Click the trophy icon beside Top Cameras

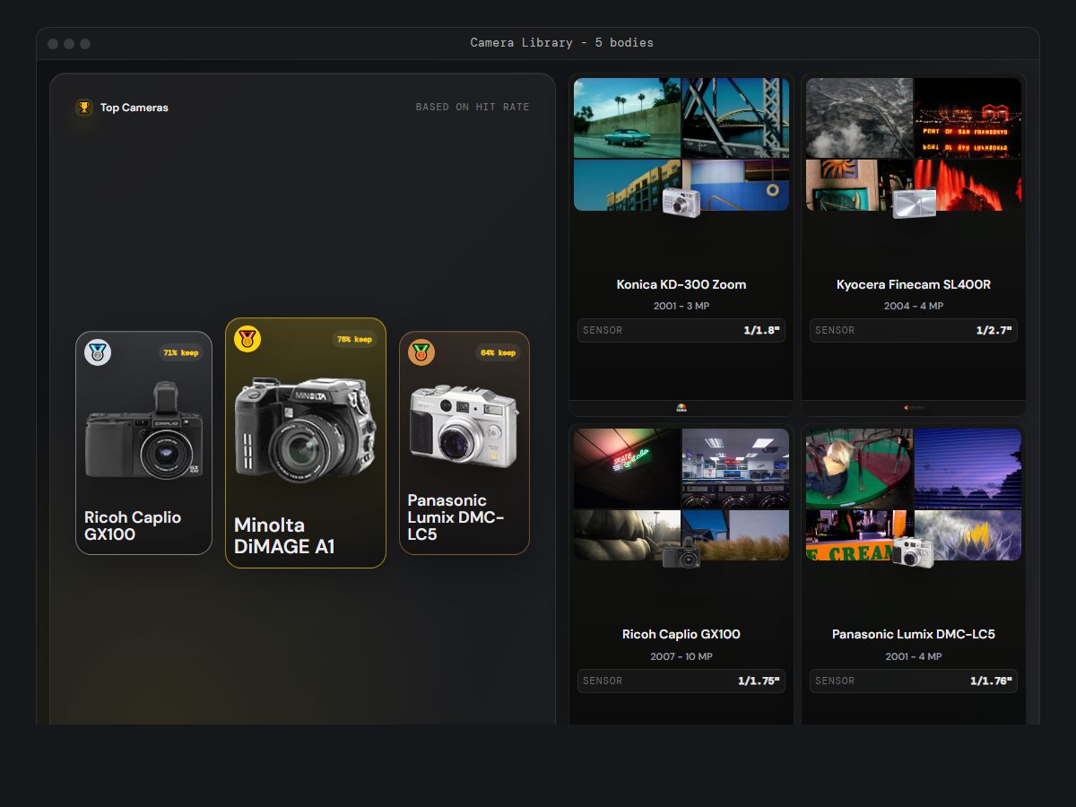(x=84, y=108)
